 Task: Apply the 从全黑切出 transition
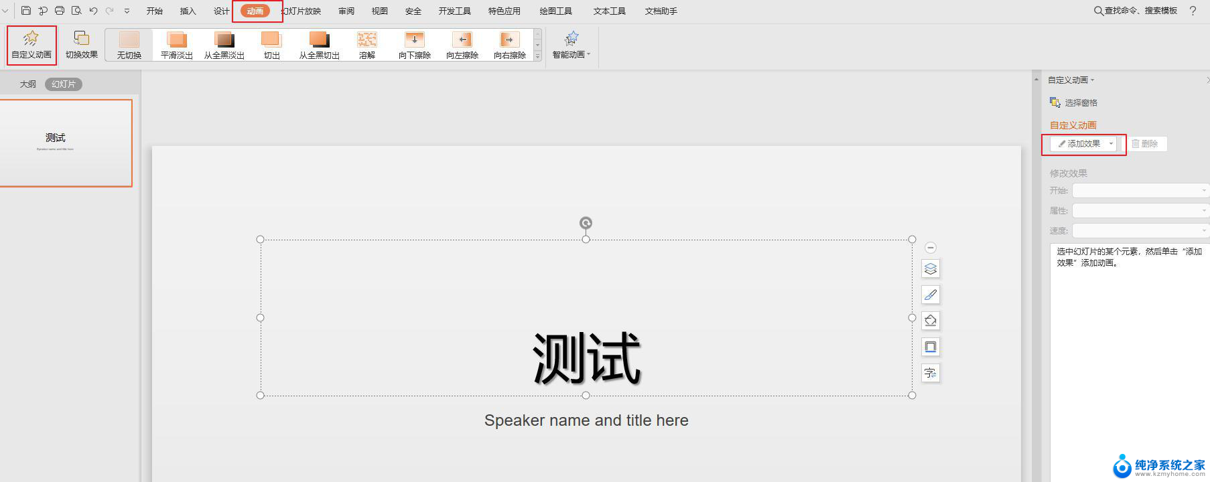pyautogui.click(x=320, y=45)
